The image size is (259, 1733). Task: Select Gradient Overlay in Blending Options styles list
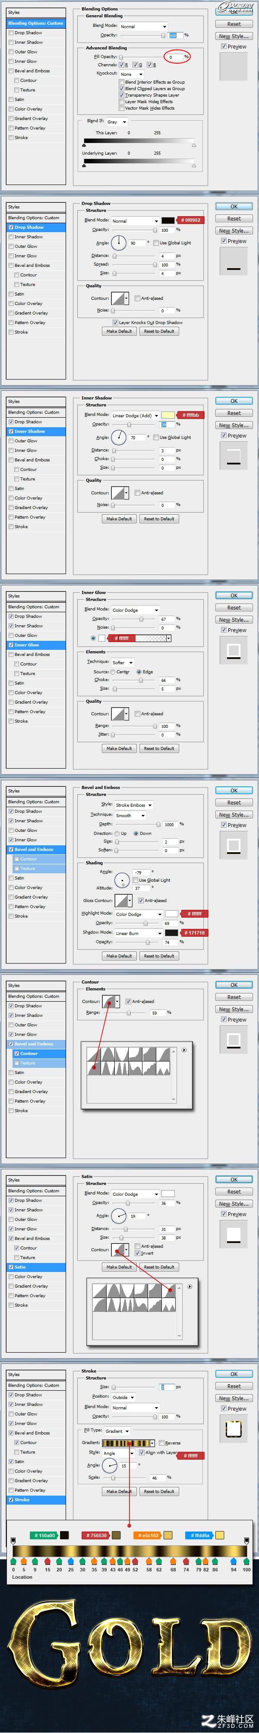pos(32,118)
